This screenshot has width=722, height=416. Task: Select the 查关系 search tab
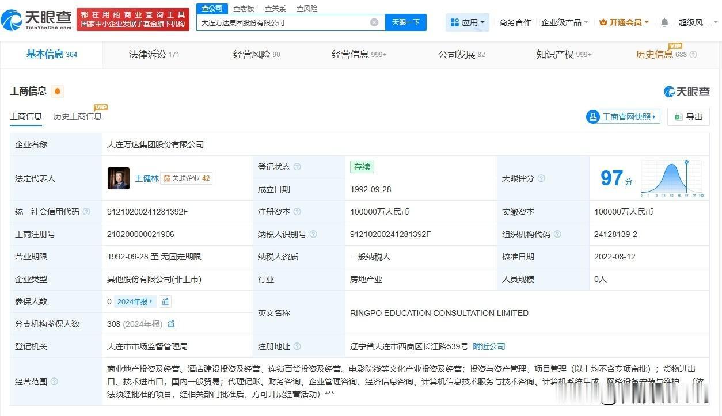click(275, 8)
